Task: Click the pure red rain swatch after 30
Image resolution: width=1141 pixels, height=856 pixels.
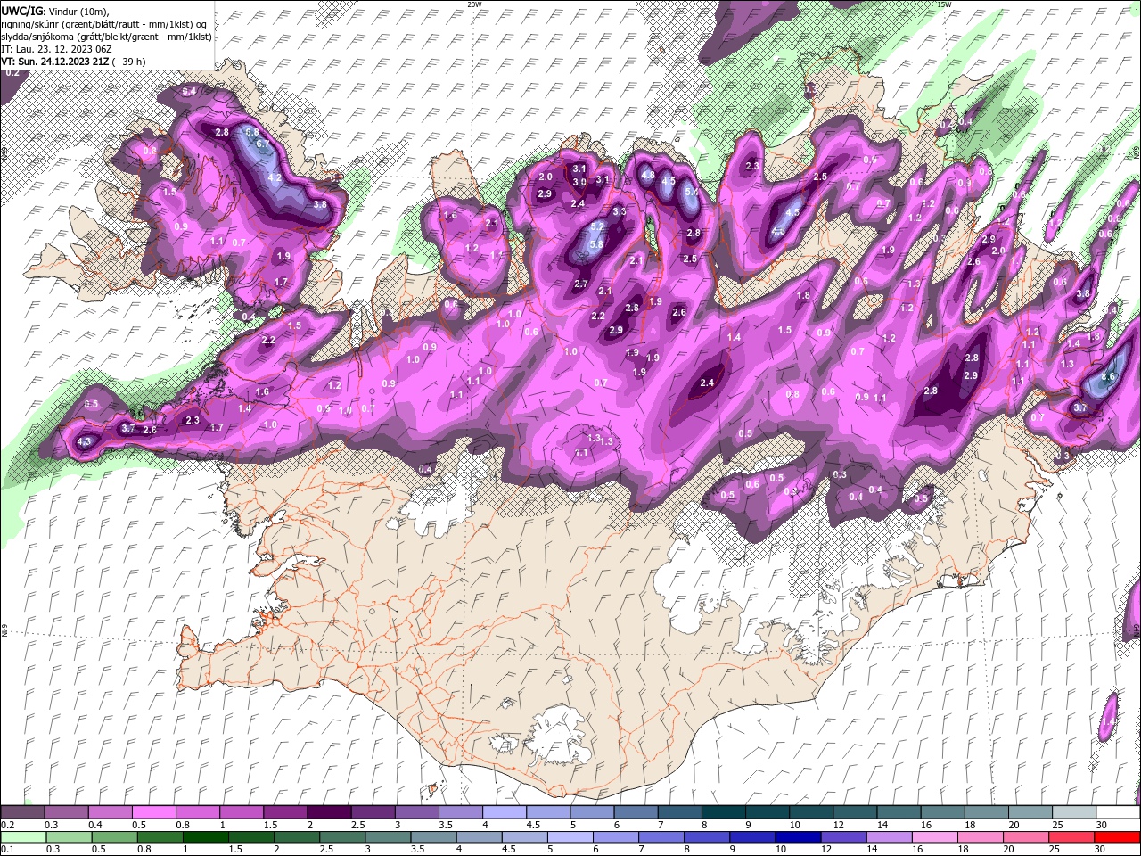Action: [x=1117, y=837]
